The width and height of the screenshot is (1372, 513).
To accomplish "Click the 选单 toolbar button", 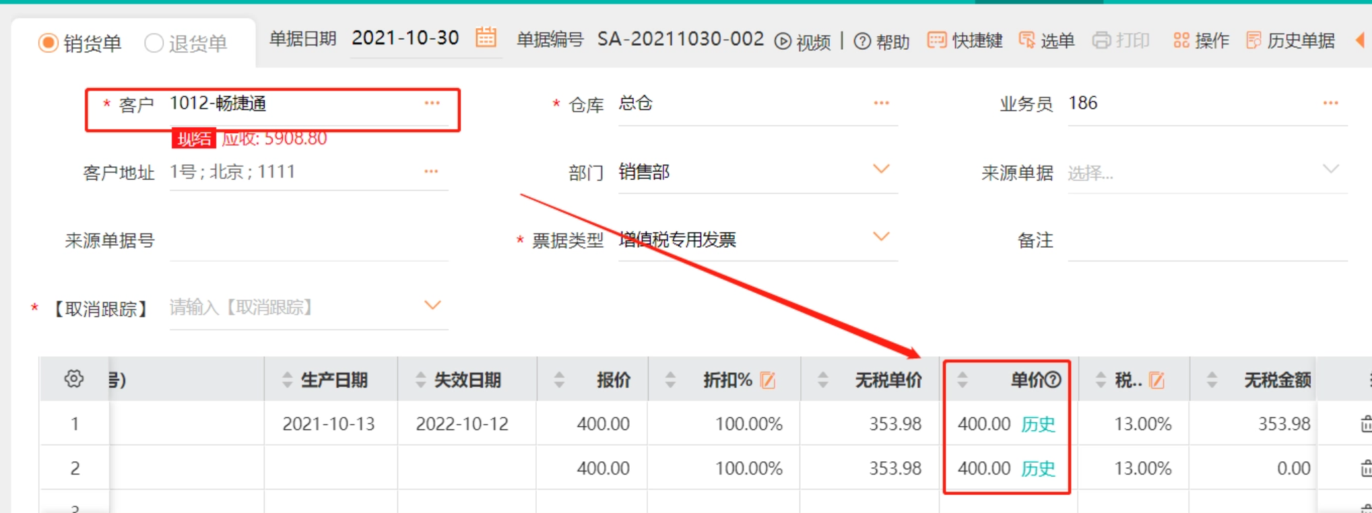I will pyautogui.click(x=1047, y=41).
